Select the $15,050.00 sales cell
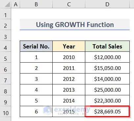The width and height of the screenshot is (134, 121). 107,68
